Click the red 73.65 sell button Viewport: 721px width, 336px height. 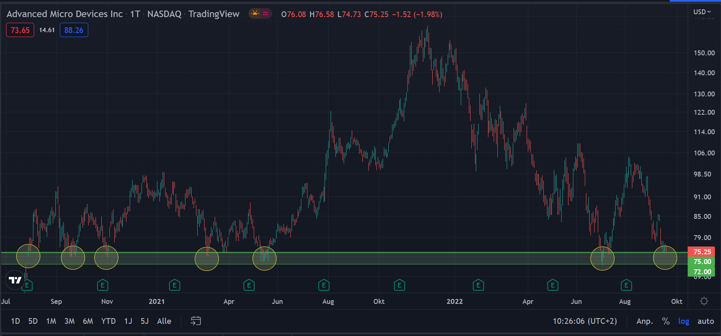[x=20, y=30]
